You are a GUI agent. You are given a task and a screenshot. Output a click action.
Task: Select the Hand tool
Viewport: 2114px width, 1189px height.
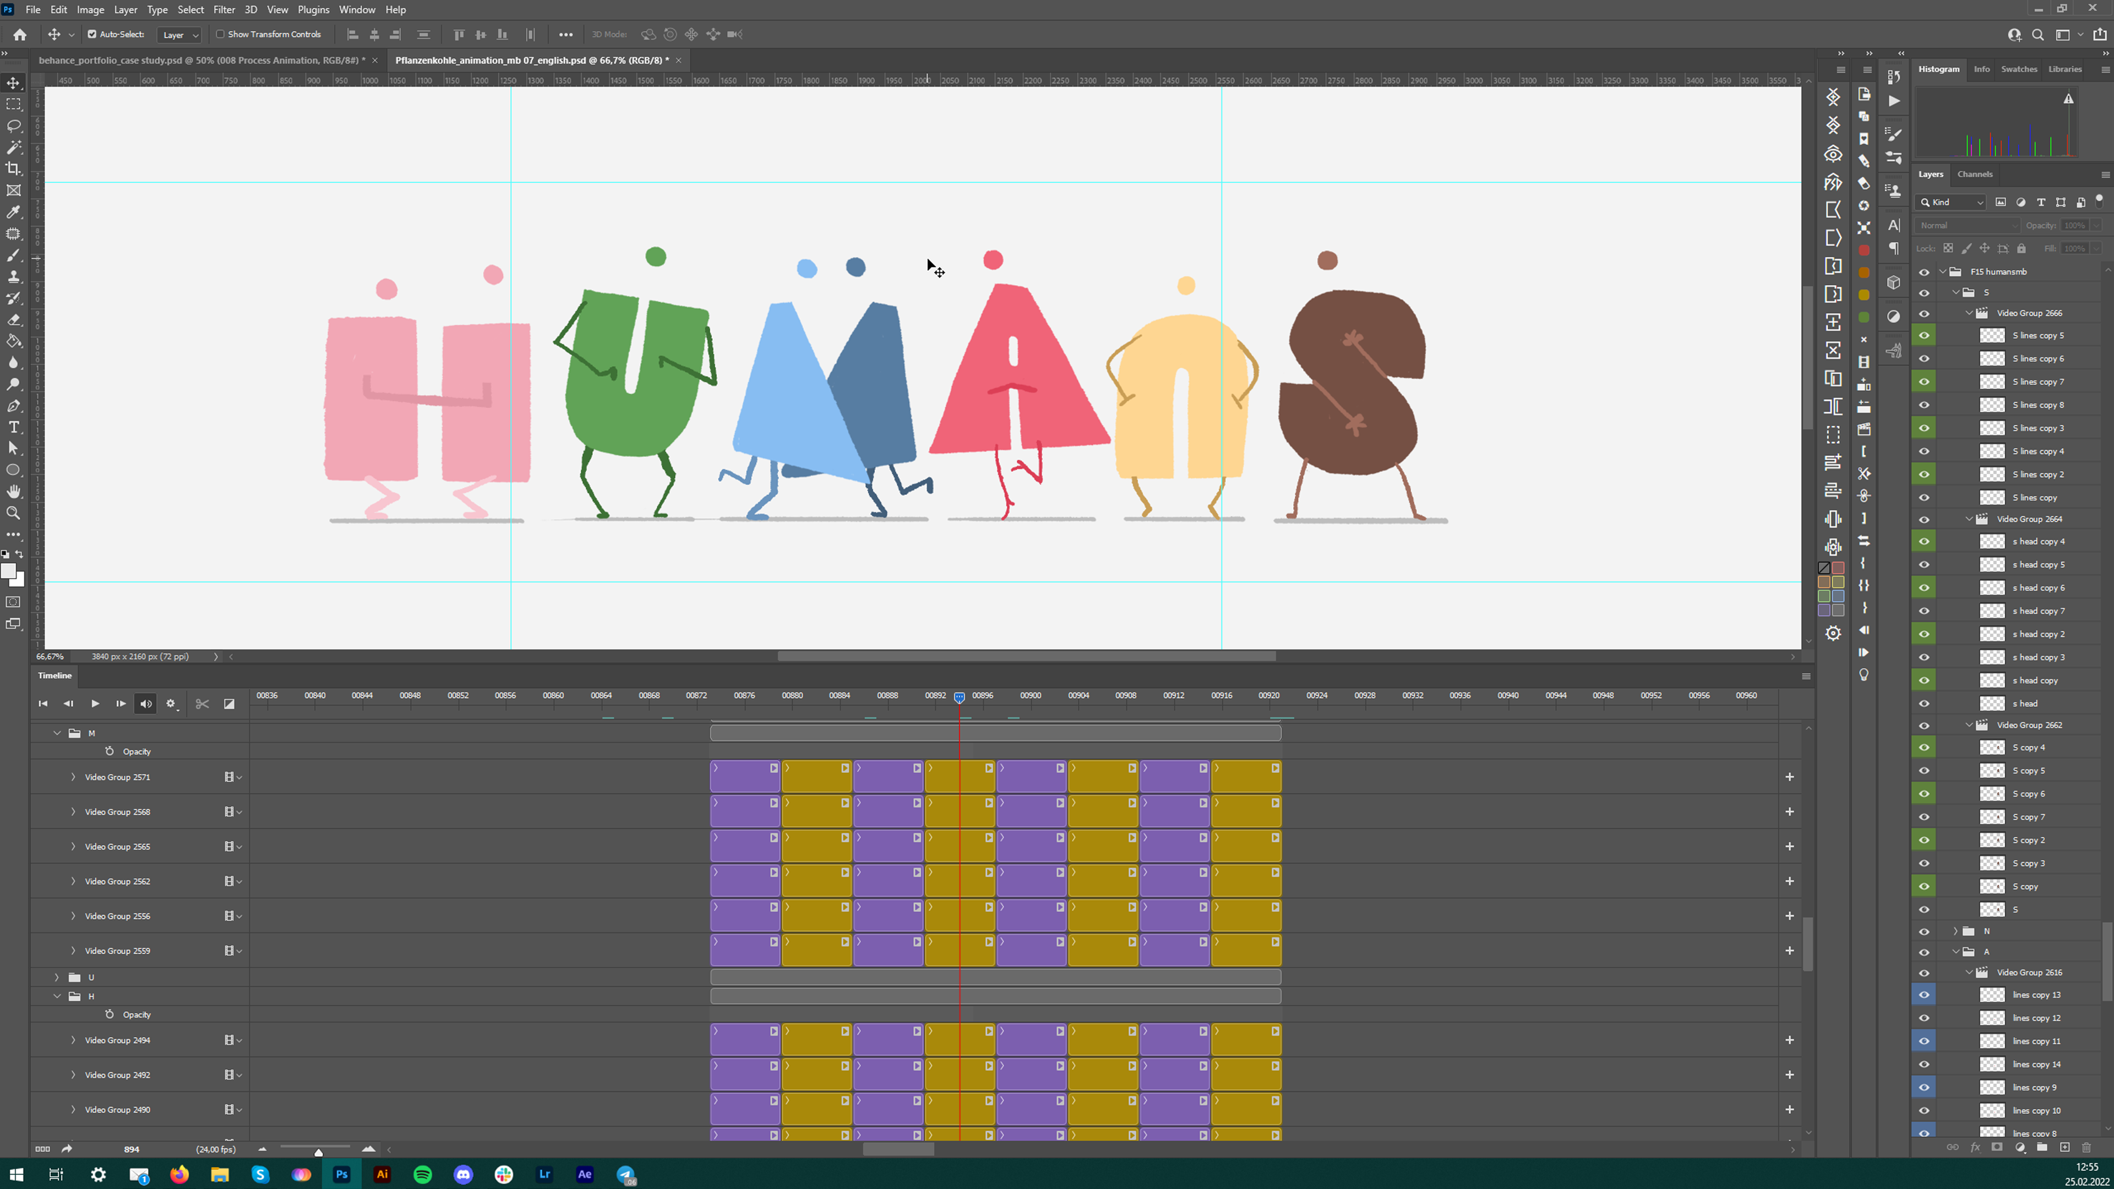pyautogui.click(x=14, y=492)
